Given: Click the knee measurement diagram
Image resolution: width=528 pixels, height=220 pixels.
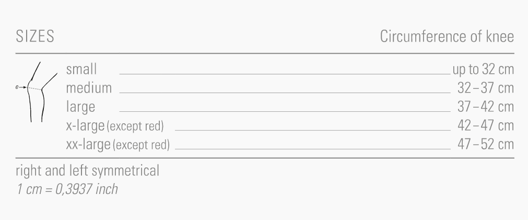Looking at the screenshot, I should [x=36, y=93].
